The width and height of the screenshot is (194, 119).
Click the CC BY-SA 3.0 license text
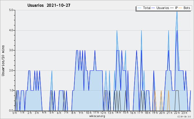tap(184, 116)
